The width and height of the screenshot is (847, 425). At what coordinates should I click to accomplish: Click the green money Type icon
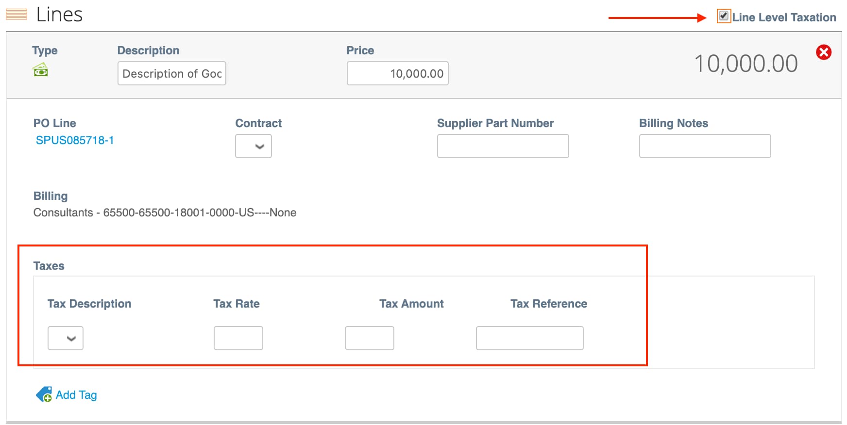tap(40, 70)
